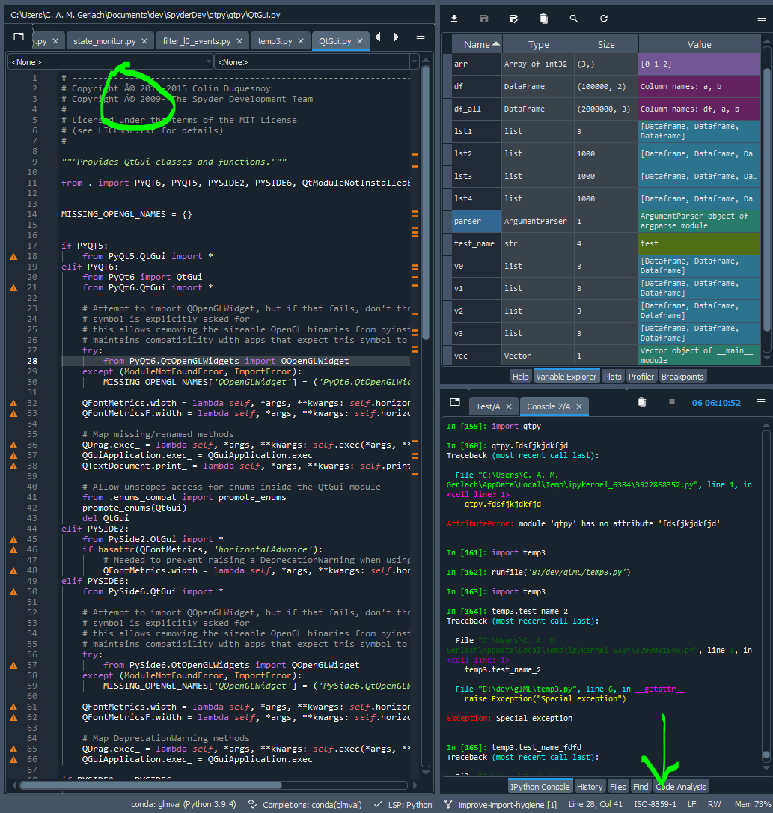Close the state_monitor.py tab
The width and height of the screenshot is (773, 813).
[144, 41]
